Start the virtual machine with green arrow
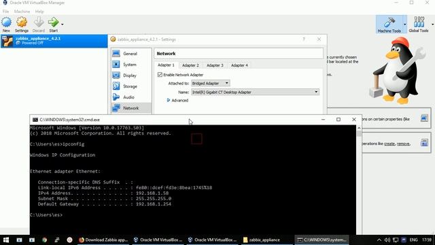This screenshot has height=245, width=435. pos(53,24)
